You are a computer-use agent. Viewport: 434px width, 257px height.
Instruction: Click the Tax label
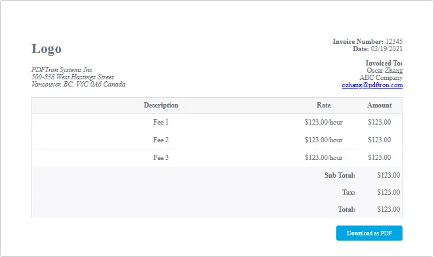(349, 192)
